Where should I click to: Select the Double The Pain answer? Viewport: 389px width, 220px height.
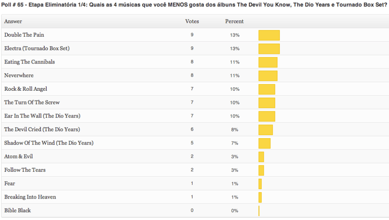click(x=24, y=35)
